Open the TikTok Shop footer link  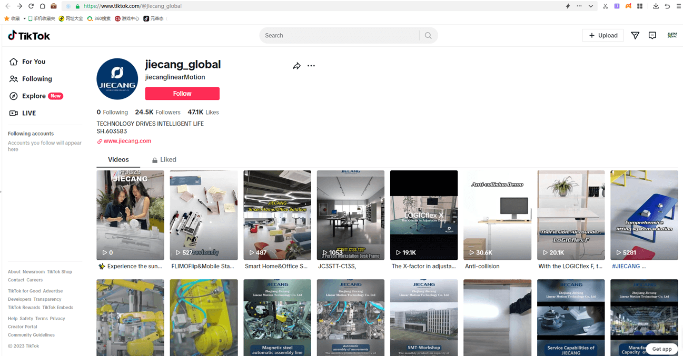pos(60,272)
